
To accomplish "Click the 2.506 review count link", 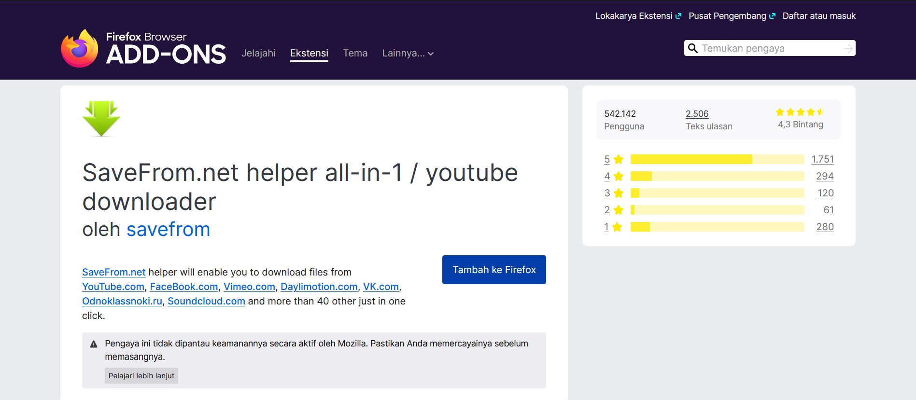I will click(x=697, y=114).
